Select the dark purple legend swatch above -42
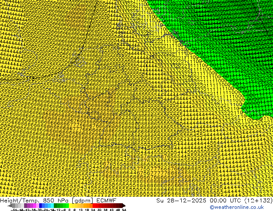The height and width of the screenshot is (211, 273). click(25, 205)
